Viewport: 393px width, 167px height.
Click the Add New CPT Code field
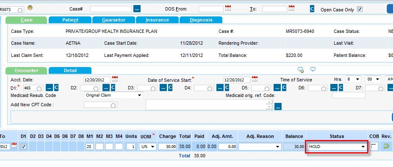pos(100,105)
